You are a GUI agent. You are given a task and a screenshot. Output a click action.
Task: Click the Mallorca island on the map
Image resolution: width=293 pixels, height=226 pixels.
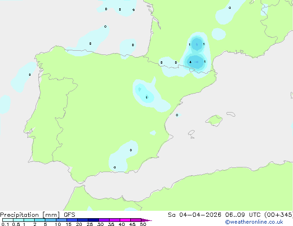point(214,120)
